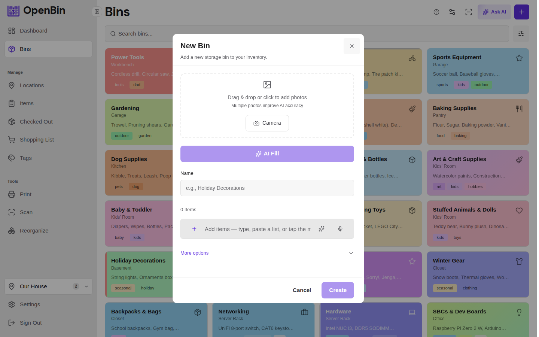Open the Print tool
This screenshot has width=539, height=337.
coord(48,194)
